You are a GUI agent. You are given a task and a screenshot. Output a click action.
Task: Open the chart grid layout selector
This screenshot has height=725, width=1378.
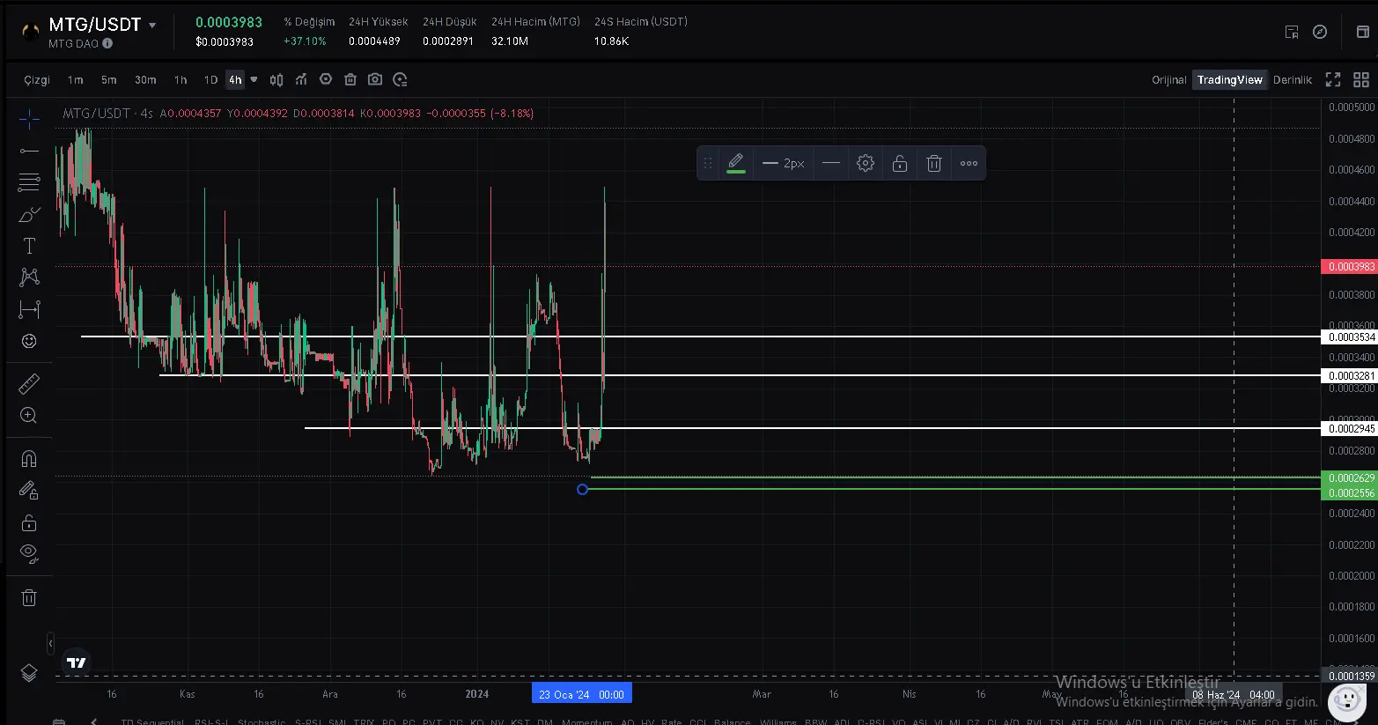click(x=1361, y=79)
